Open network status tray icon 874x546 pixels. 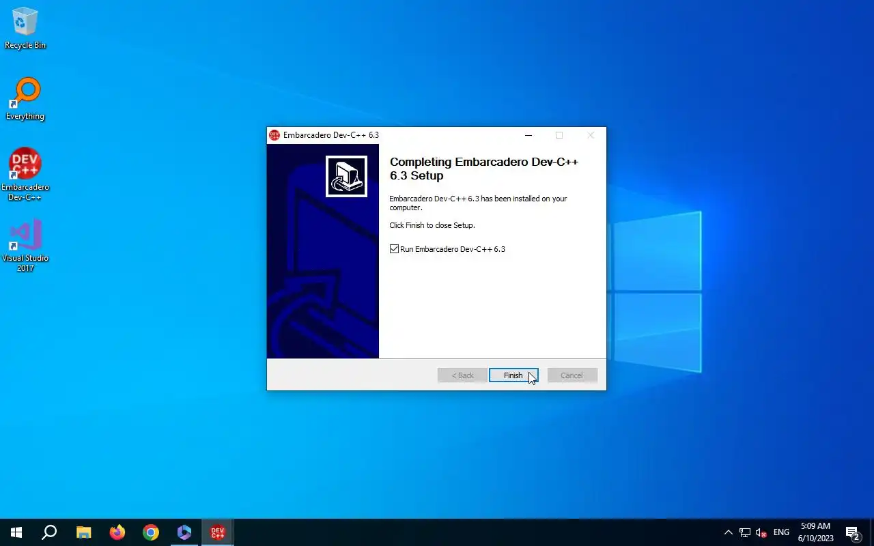(x=745, y=532)
